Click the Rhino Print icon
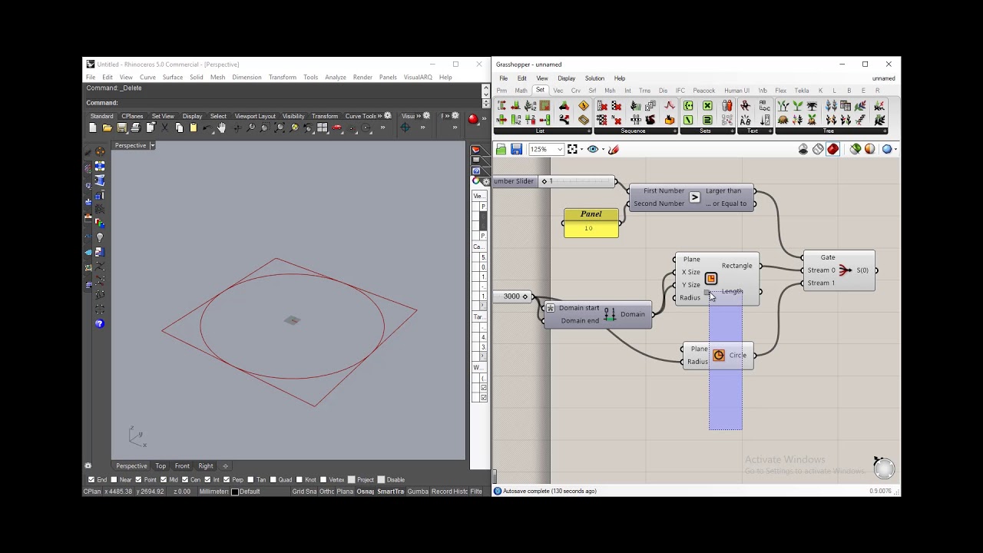This screenshot has width=983, height=553. pos(136,127)
